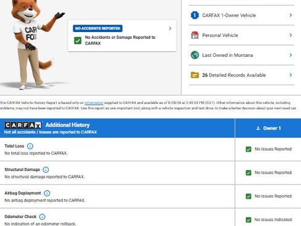Expand the Personal Vehicle chevron
301x226 pixels.
pos(291,35)
